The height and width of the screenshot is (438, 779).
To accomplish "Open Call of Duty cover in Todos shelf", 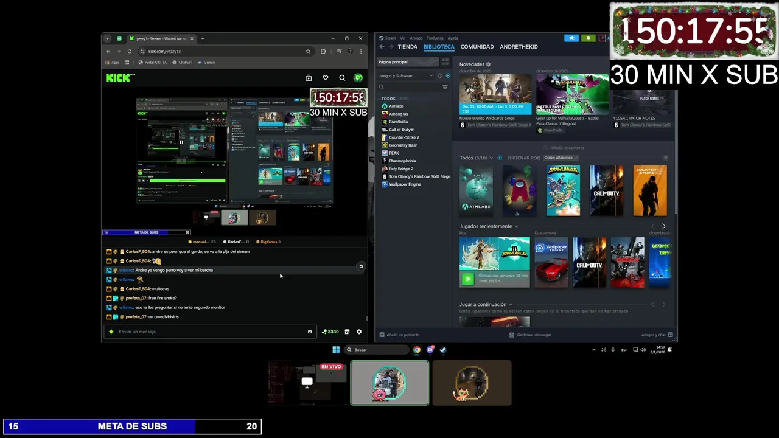I will [x=606, y=190].
